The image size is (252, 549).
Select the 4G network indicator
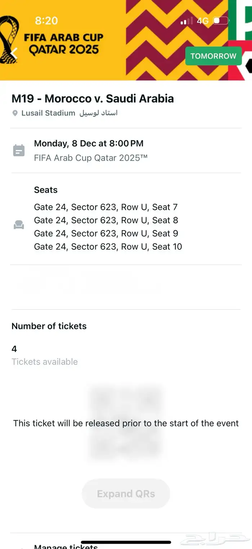(x=202, y=21)
